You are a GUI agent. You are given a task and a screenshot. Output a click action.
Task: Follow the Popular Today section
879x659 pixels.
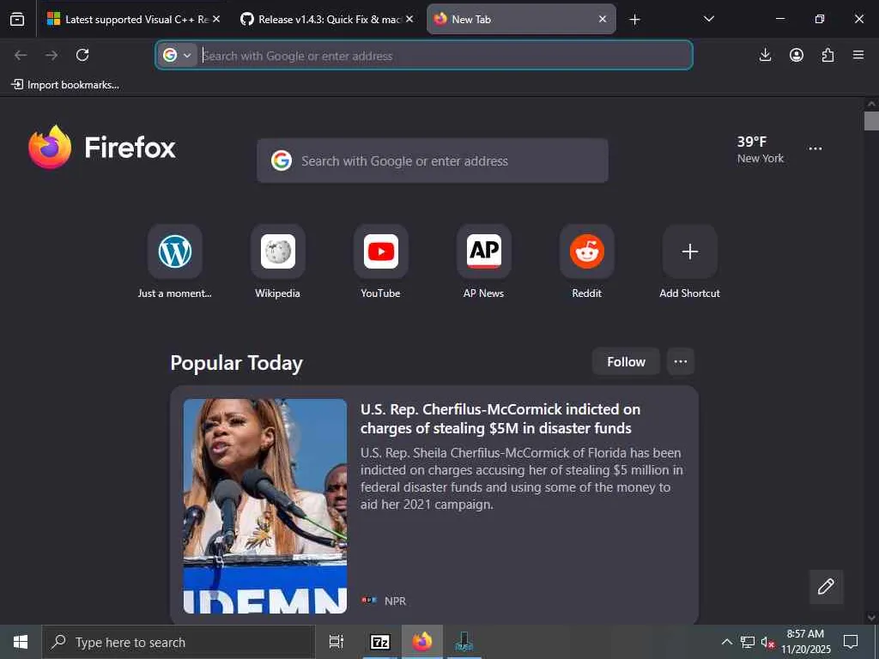pyautogui.click(x=626, y=361)
